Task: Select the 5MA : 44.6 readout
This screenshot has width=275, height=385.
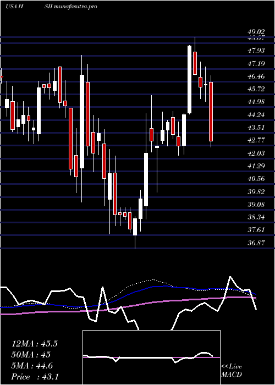Action: click(32, 366)
